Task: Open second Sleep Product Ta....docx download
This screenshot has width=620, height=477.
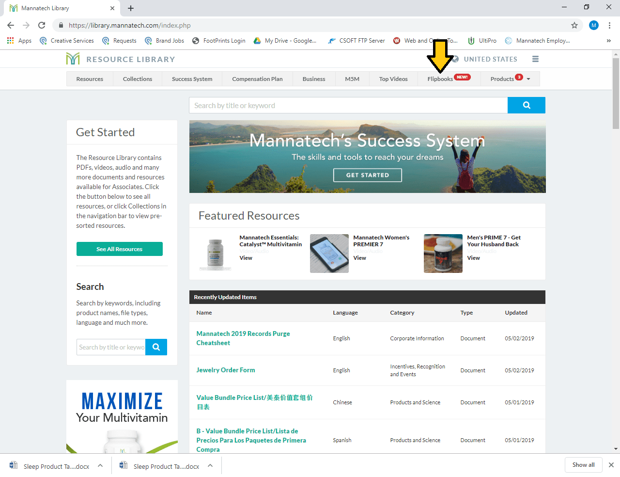Action: coord(160,466)
